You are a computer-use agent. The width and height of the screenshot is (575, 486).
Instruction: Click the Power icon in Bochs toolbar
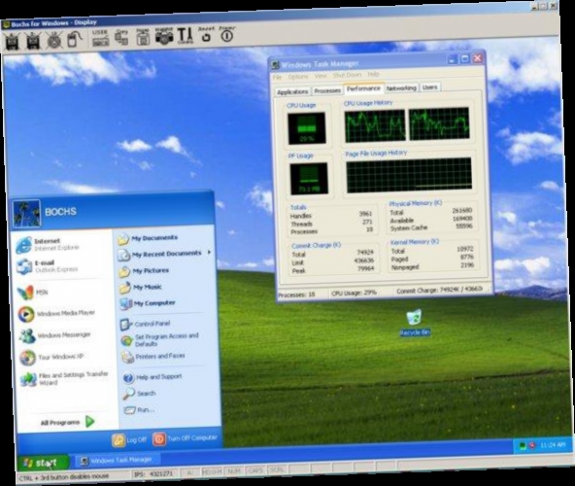pyautogui.click(x=227, y=34)
